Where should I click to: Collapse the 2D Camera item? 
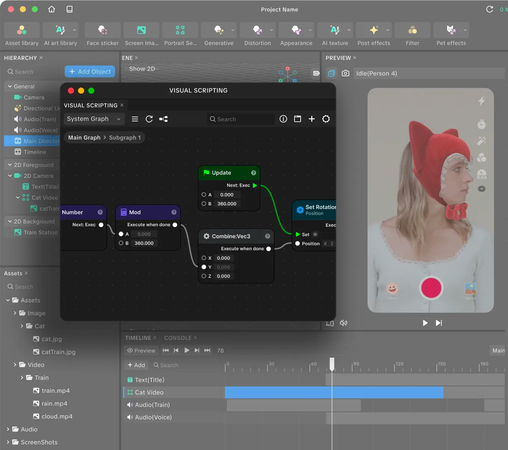10,176
